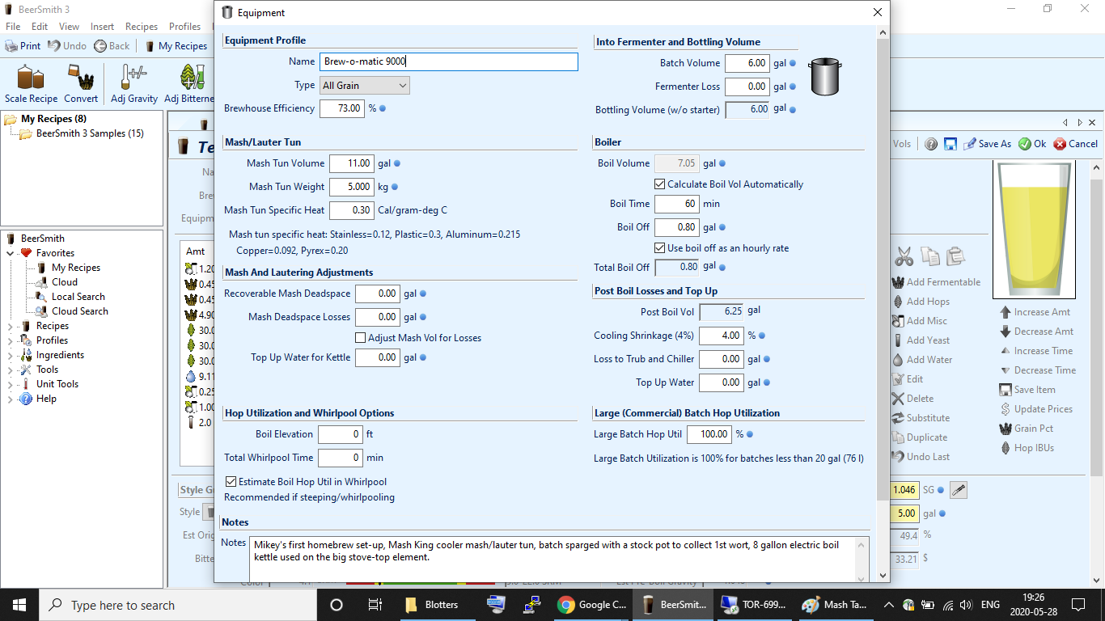
Task: Click Undo in the top toolbar
Action: coord(67,46)
